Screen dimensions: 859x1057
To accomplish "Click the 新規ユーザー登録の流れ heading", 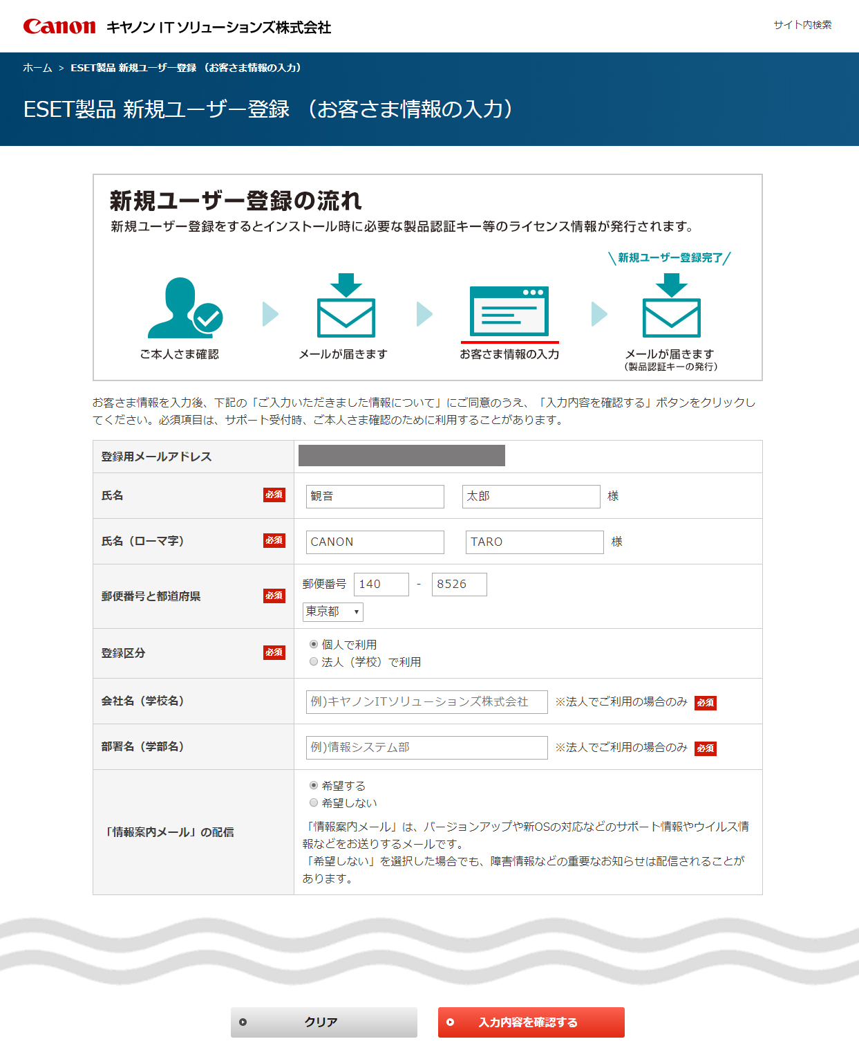I will pos(236,201).
